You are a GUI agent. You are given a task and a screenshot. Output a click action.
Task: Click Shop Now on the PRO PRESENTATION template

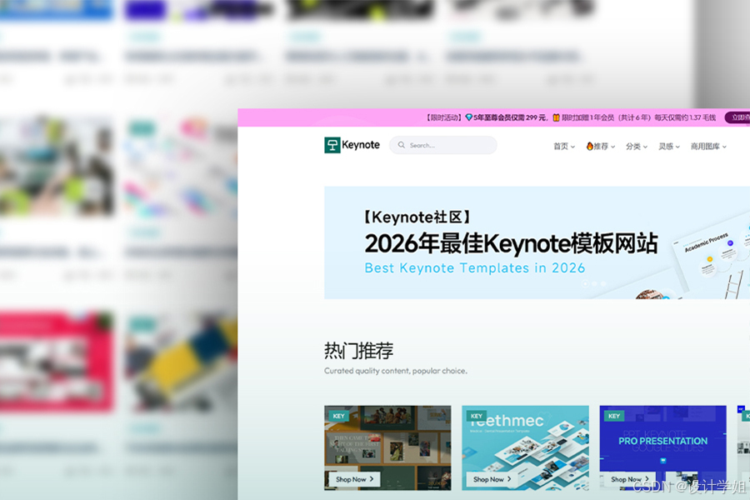pyautogui.click(x=630, y=479)
